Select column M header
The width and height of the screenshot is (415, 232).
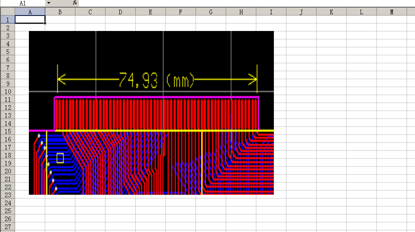pos(392,12)
